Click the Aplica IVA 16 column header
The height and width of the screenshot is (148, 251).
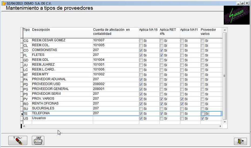click(x=149, y=33)
